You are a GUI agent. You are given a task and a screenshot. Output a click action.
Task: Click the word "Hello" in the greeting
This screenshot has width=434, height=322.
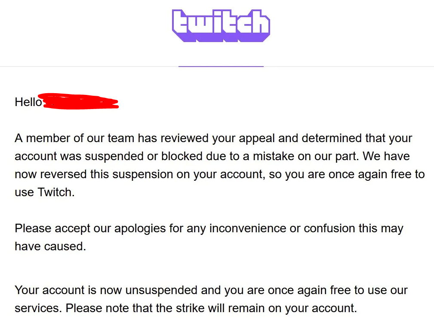[28, 102]
